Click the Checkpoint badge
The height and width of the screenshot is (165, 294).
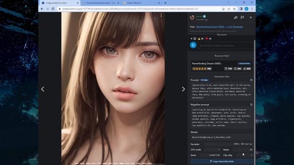click(x=244, y=64)
